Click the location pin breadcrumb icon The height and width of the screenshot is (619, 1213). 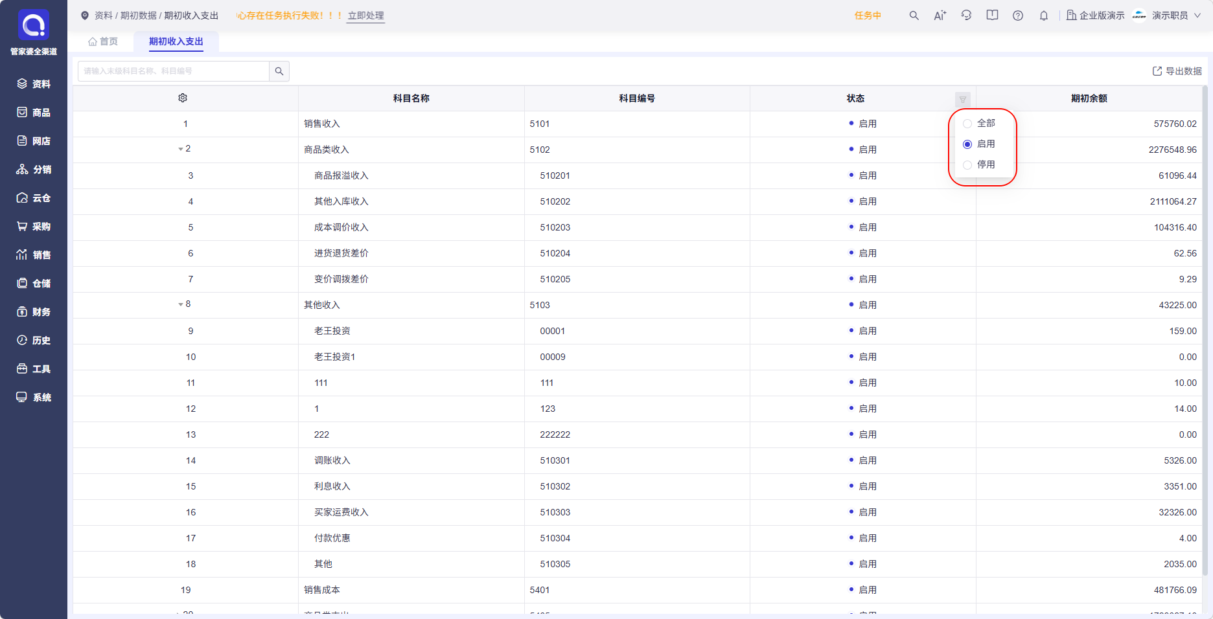click(x=85, y=16)
